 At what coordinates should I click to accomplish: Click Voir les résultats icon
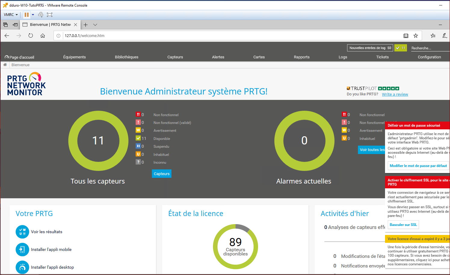pos(22,232)
